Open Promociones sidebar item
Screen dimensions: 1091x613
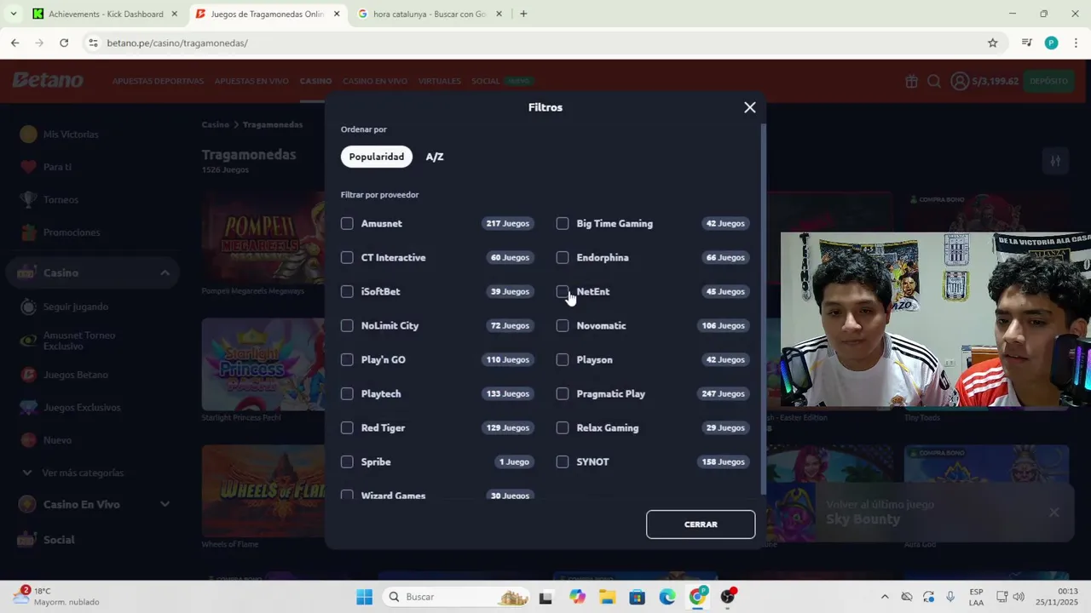point(72,232)
